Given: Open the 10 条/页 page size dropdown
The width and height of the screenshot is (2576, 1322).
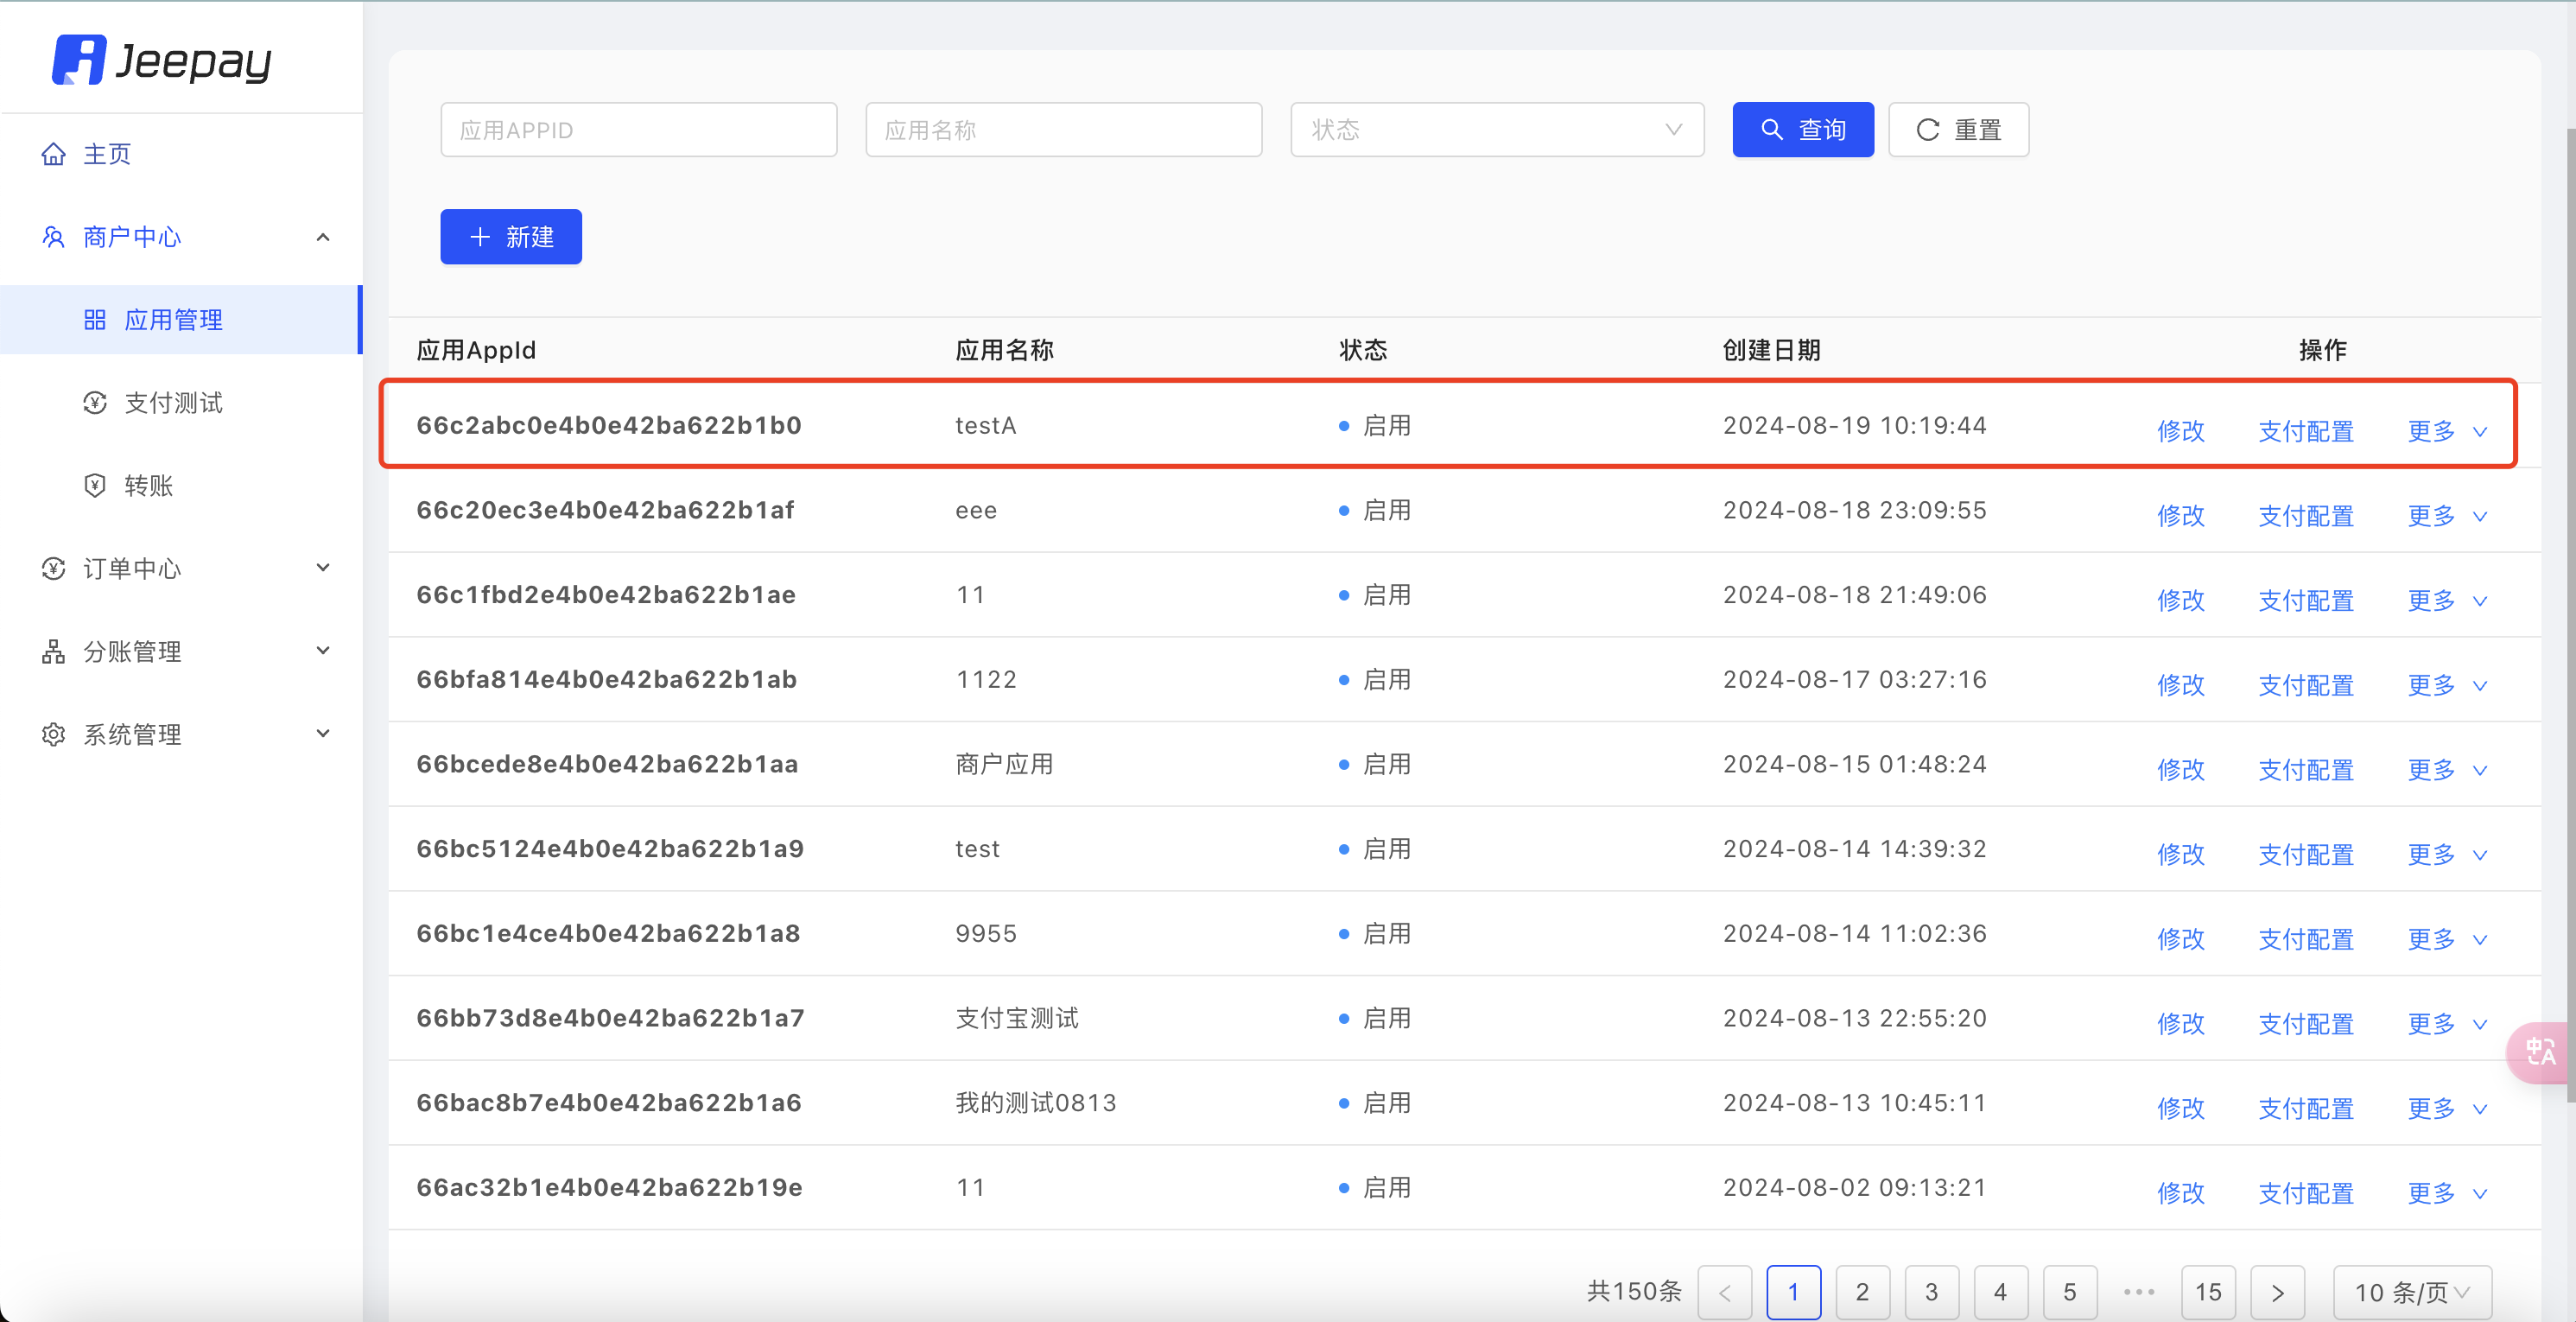Looking at the screenshot, I should click(x=2411, y=1292).
